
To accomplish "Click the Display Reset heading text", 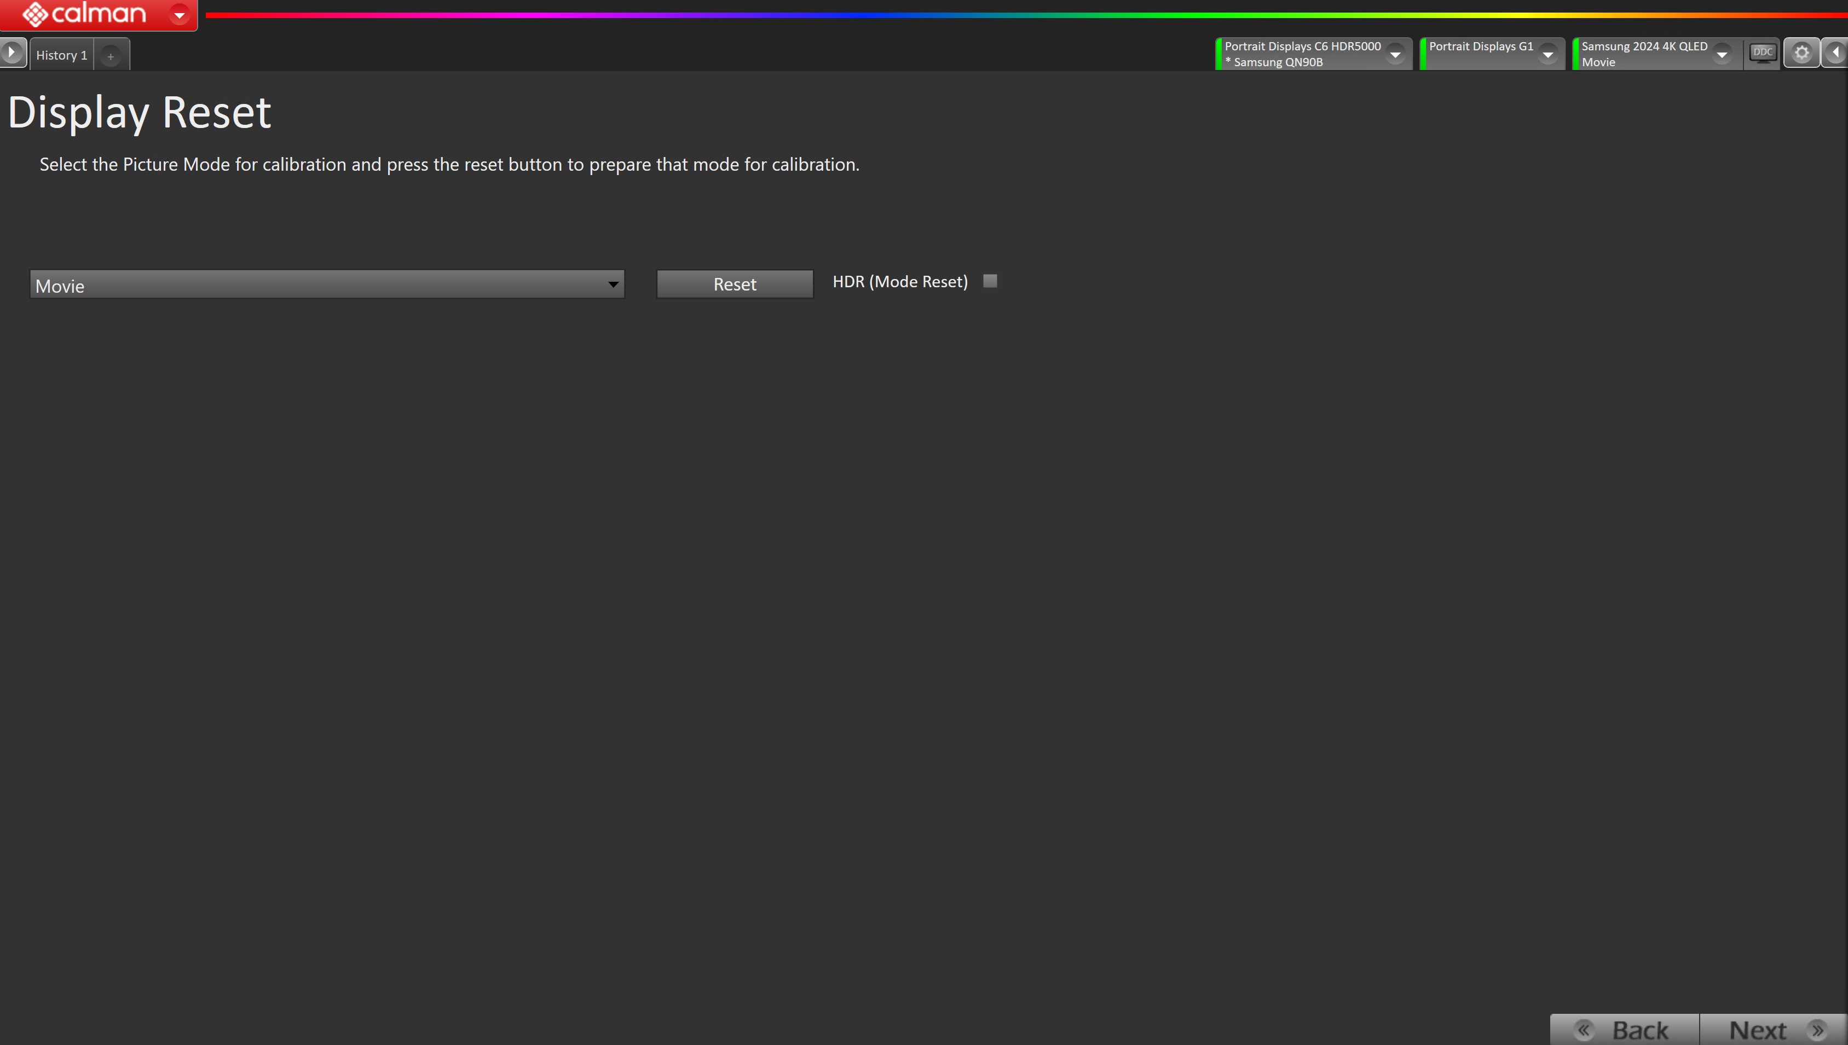I will (139, 113).
